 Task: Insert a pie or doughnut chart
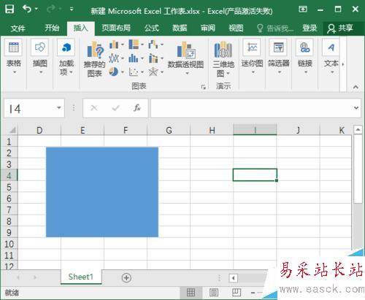(x=117, y=72)
